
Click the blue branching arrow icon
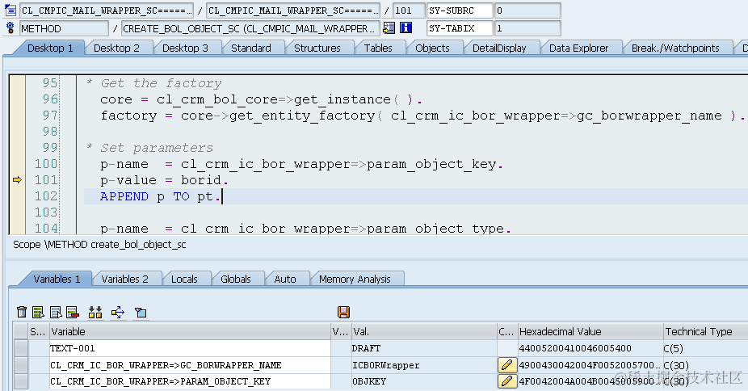click(118, 313)
